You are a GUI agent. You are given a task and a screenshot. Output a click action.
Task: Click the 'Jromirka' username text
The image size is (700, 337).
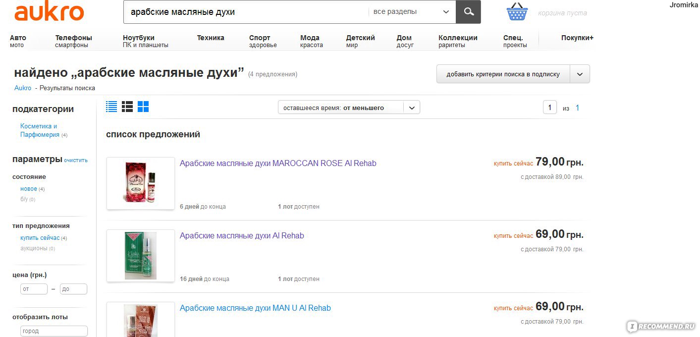coord(683,4)
